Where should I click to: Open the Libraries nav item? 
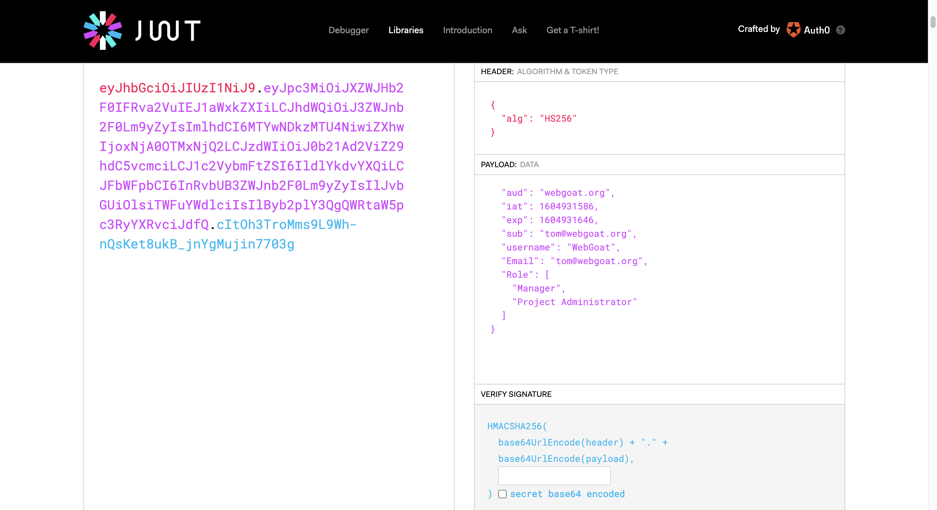(406, 30)
